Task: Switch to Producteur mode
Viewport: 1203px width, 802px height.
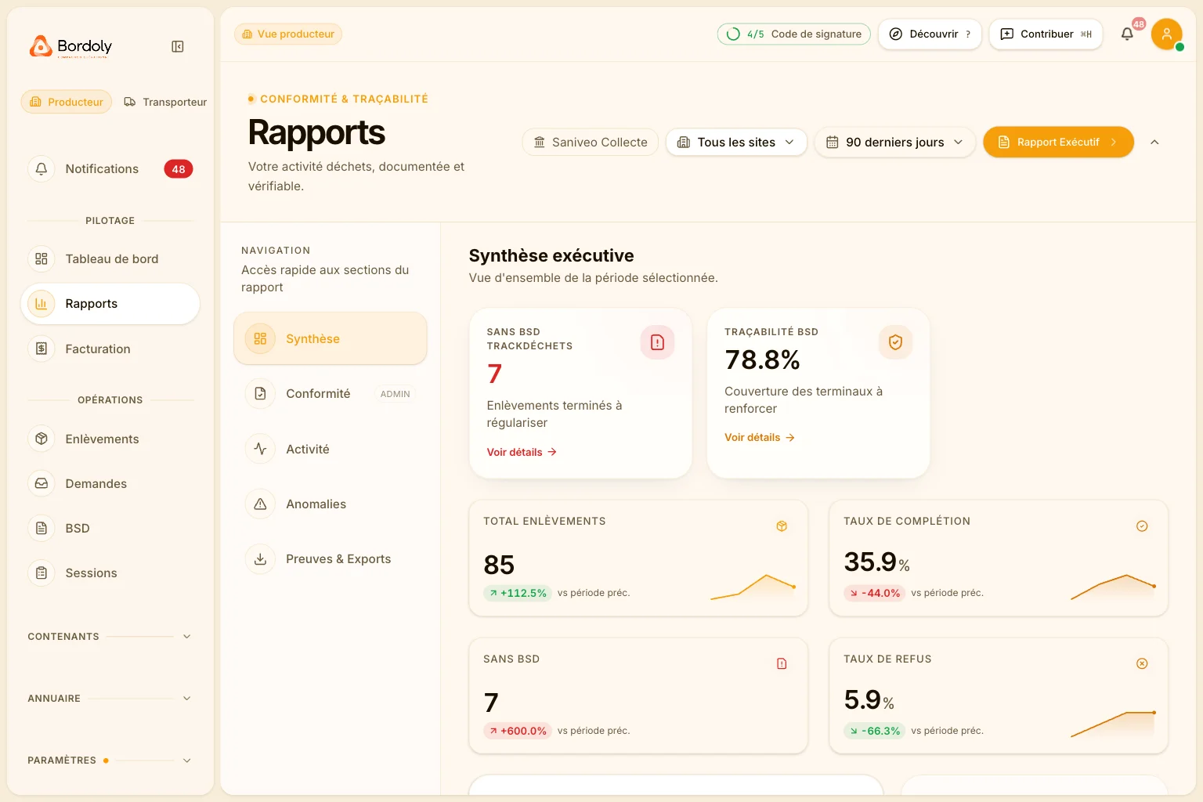Action: point(67,102)
